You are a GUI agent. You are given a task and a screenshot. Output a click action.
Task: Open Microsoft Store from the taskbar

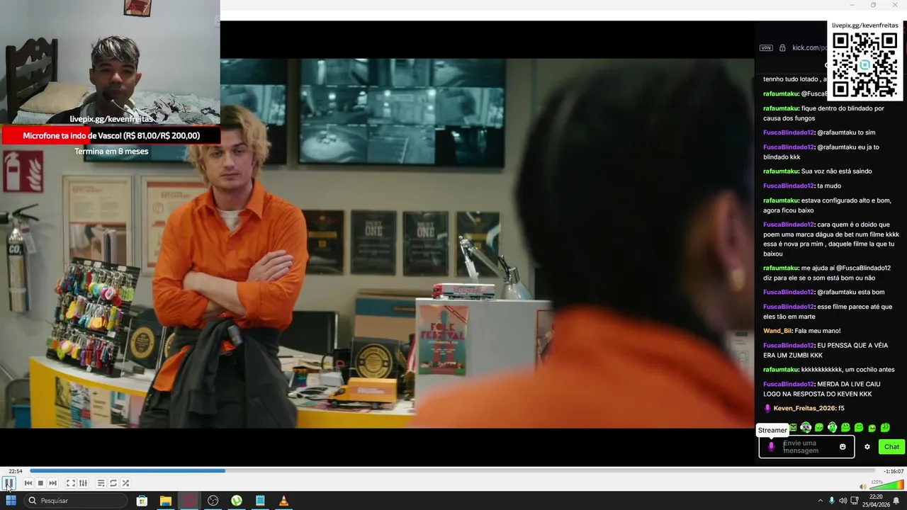(142, 501)
